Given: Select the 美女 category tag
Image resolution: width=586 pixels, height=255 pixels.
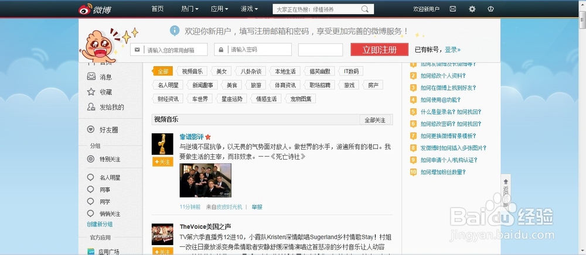Looking at the screenshot, I should 222,71.
